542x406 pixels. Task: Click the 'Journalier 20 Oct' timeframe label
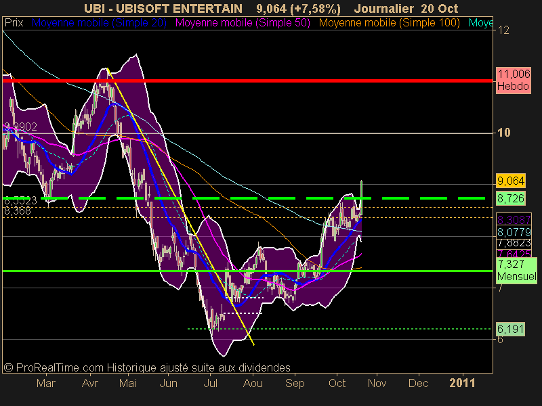[x=406, y=8]
